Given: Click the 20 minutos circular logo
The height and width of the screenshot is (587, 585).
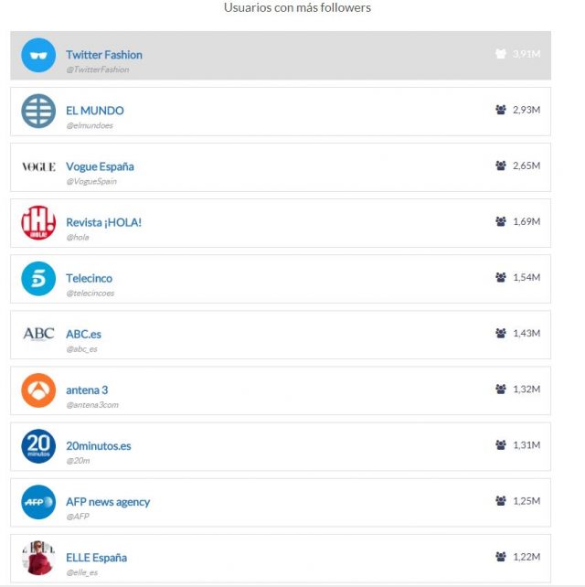Looking at the screenshot, I should 38,446.
